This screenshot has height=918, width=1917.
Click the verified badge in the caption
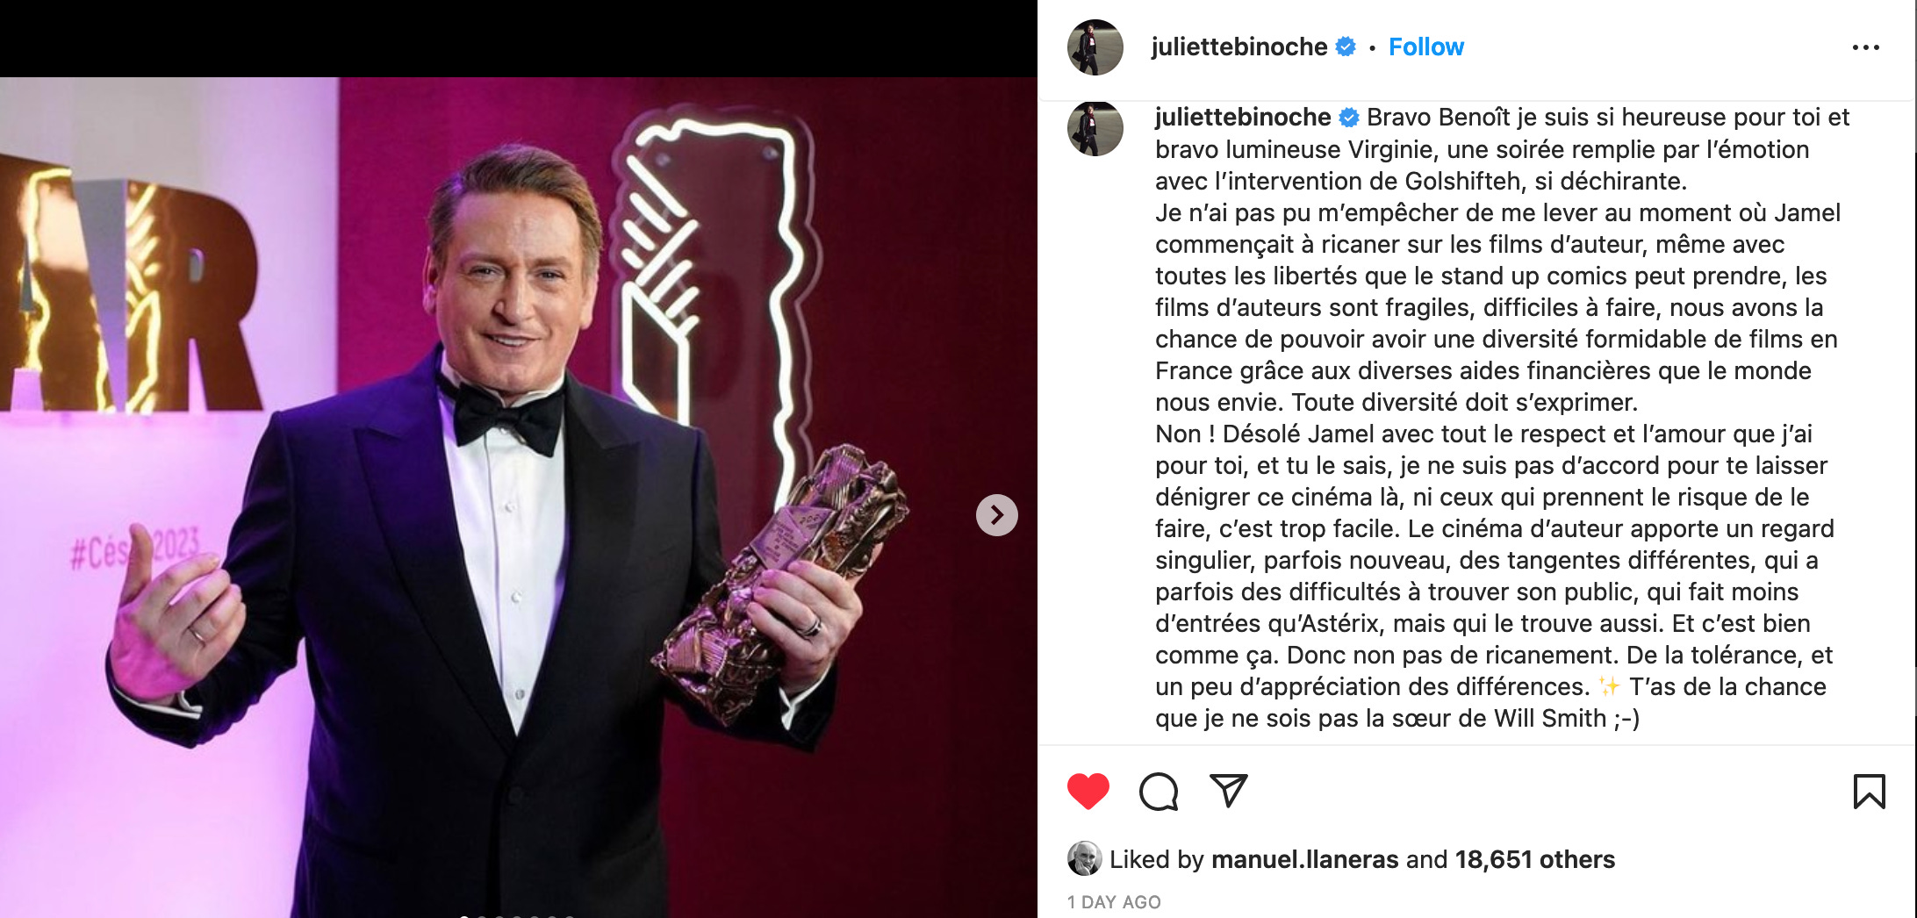click(x=1349, y=118)
